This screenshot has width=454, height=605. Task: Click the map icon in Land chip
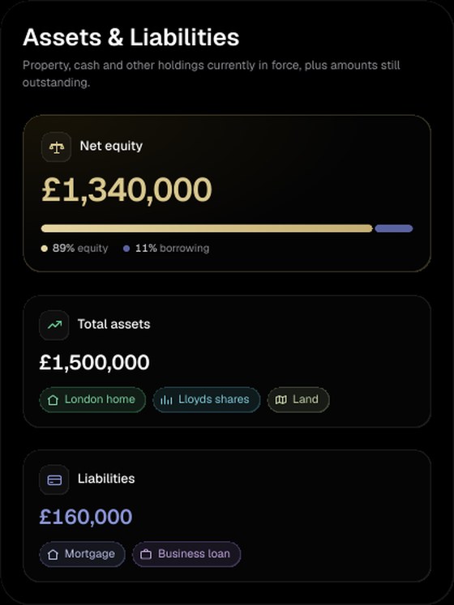[x=281, y=400]
